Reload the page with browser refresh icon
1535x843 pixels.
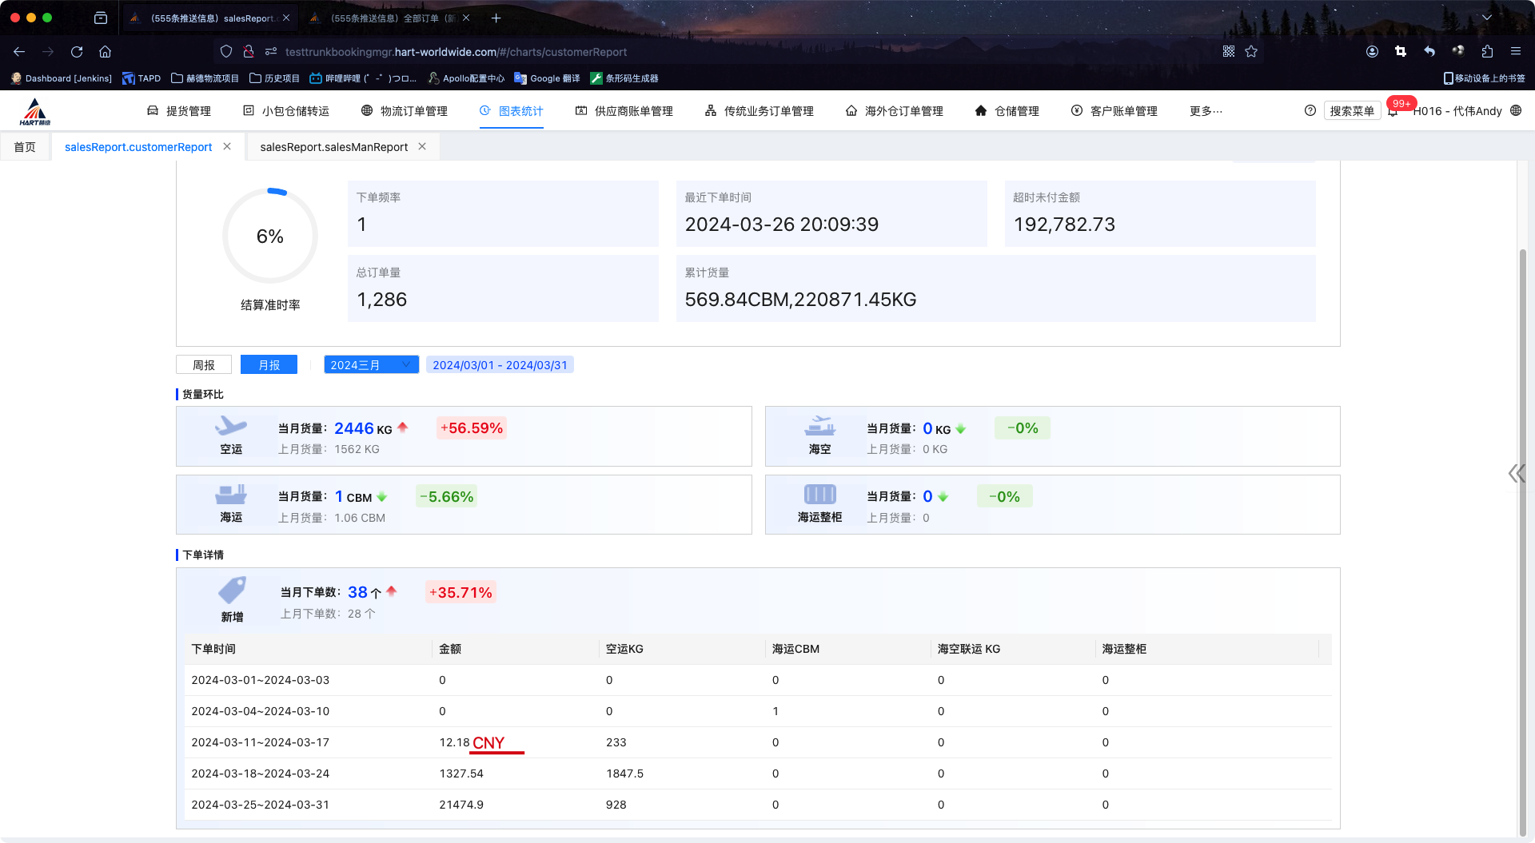[77, 52]
